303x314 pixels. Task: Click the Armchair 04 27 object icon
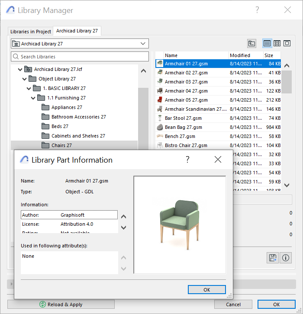coord(160,91)
